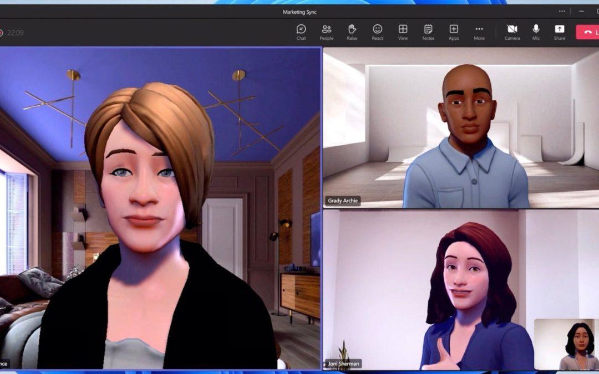599x374 pixels.
Task: Click the recording indicator beside timer
Action: 1,33
